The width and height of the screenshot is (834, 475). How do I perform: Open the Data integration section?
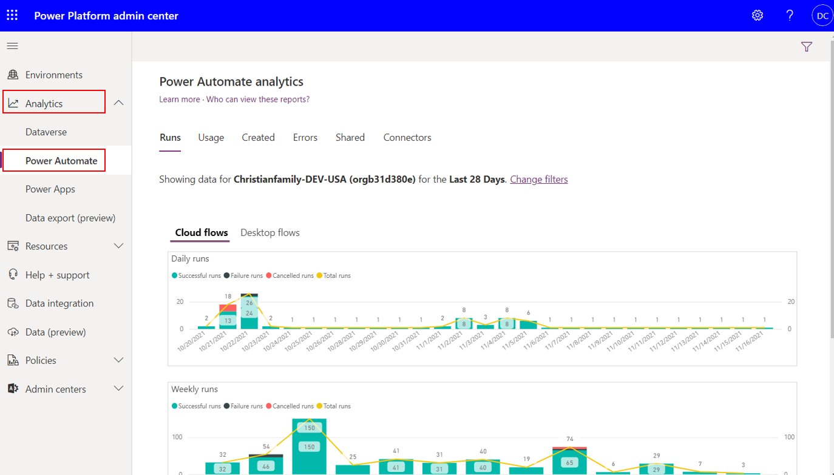point(59,303)
